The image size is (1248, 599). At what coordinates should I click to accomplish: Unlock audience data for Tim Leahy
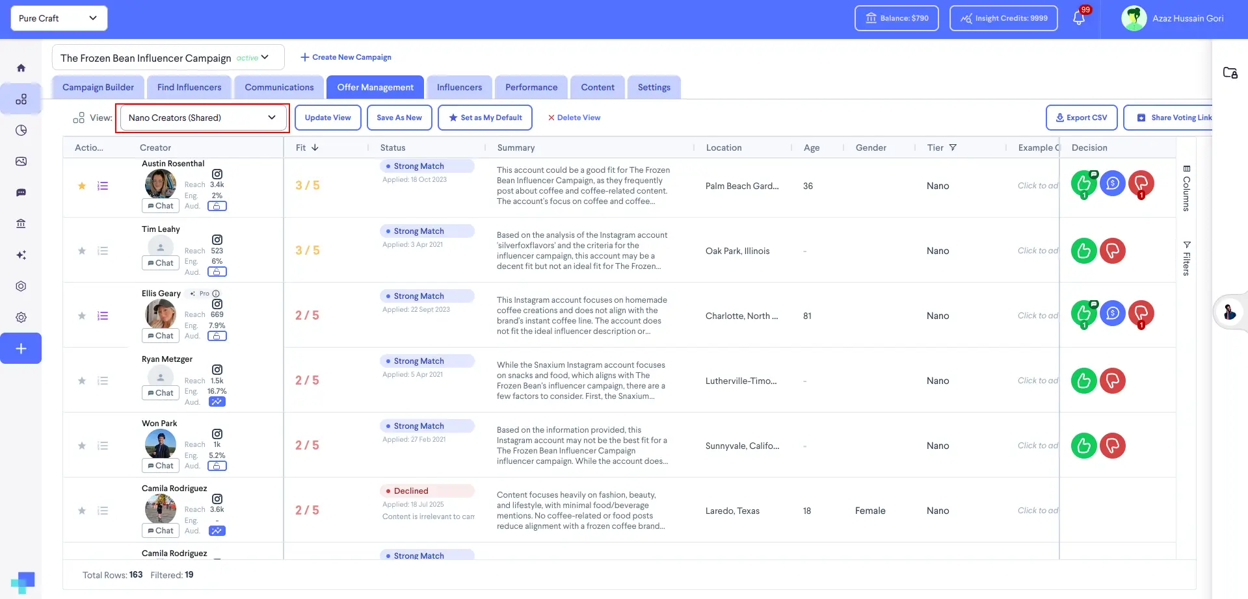[217, 272]
